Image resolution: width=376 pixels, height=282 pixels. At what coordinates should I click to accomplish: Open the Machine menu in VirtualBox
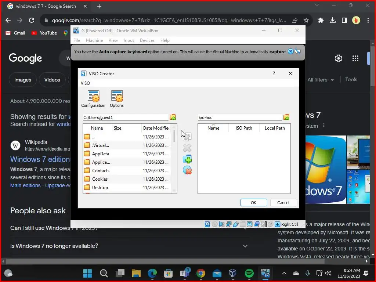(94, 40)
